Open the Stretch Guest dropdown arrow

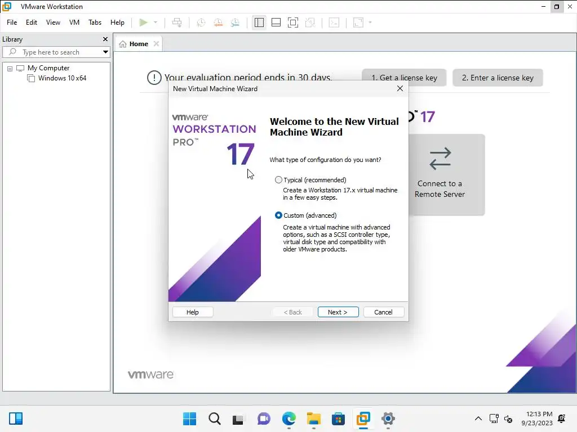click(x=370, y=22)
